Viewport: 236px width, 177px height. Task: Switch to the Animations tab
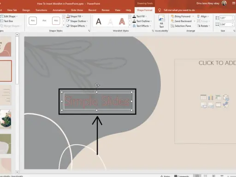click(59, 10)
